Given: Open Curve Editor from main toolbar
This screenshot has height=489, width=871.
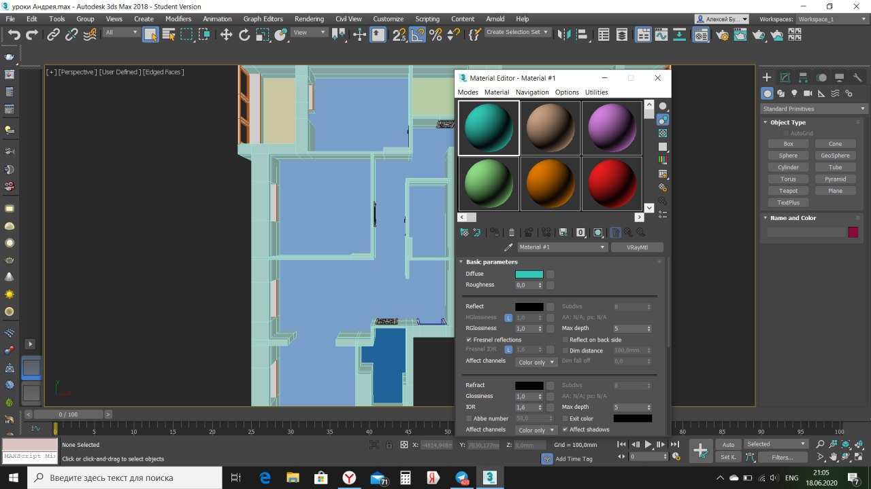Looking at the screenshot, I should (x=661, y=34).
